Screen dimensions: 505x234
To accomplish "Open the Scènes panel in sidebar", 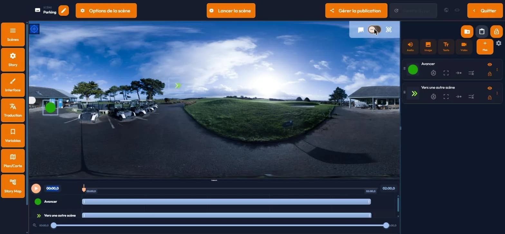I will (13, 34).
